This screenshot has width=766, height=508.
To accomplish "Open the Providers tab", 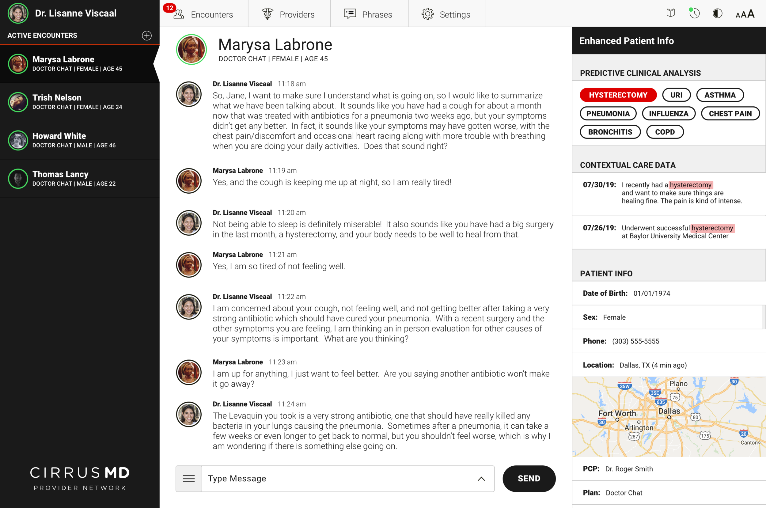I will coord(289,14).
